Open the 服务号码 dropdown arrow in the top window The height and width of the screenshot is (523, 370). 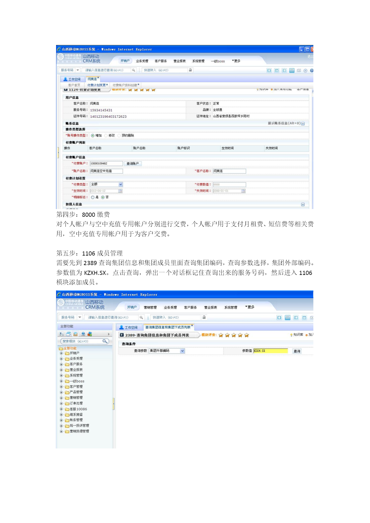click(78, 70)
